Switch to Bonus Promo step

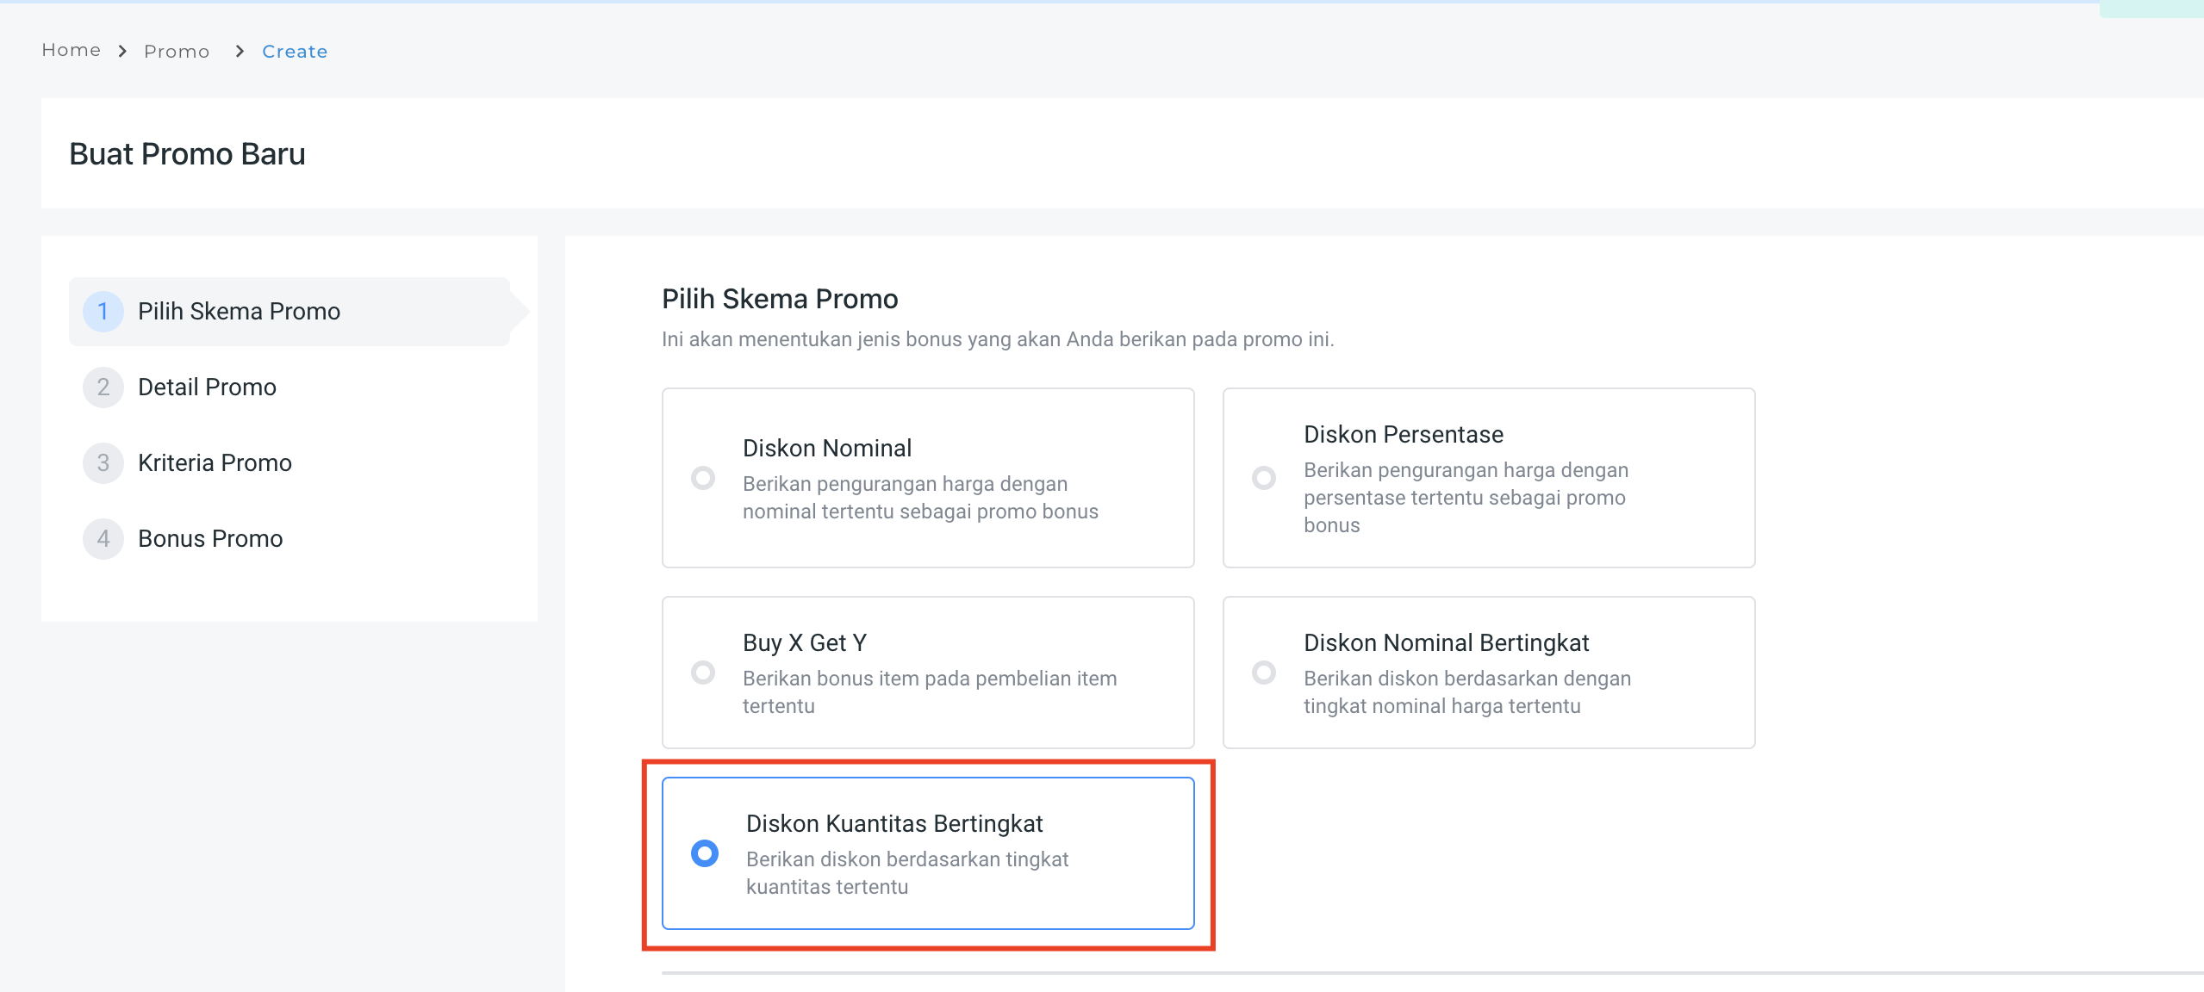pos(210,539)
